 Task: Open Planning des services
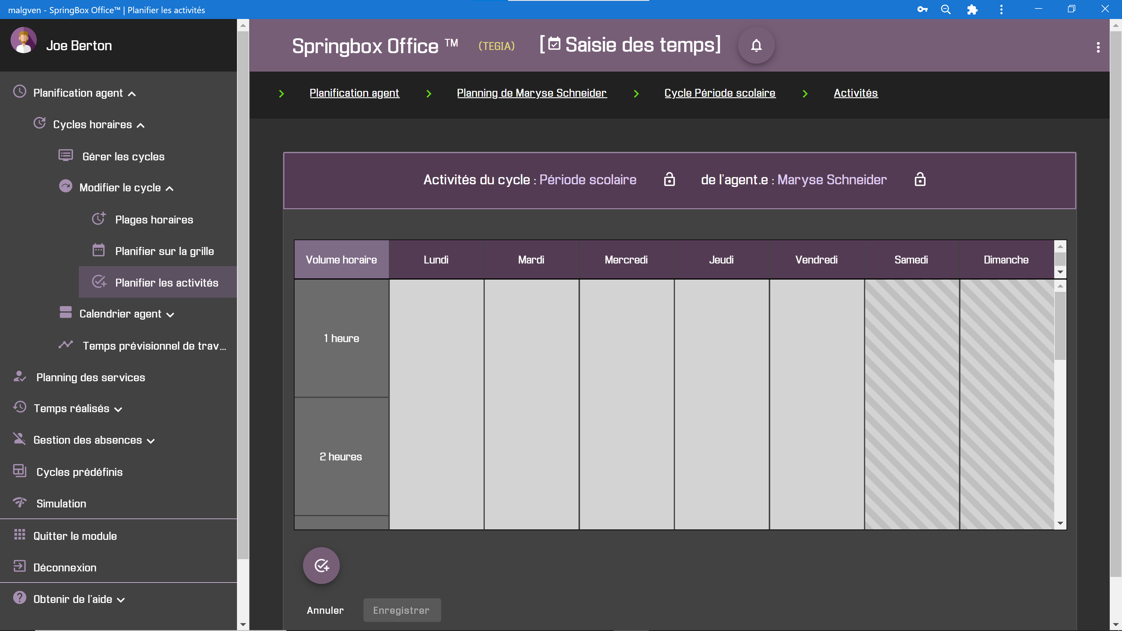[x=91, y=377]
